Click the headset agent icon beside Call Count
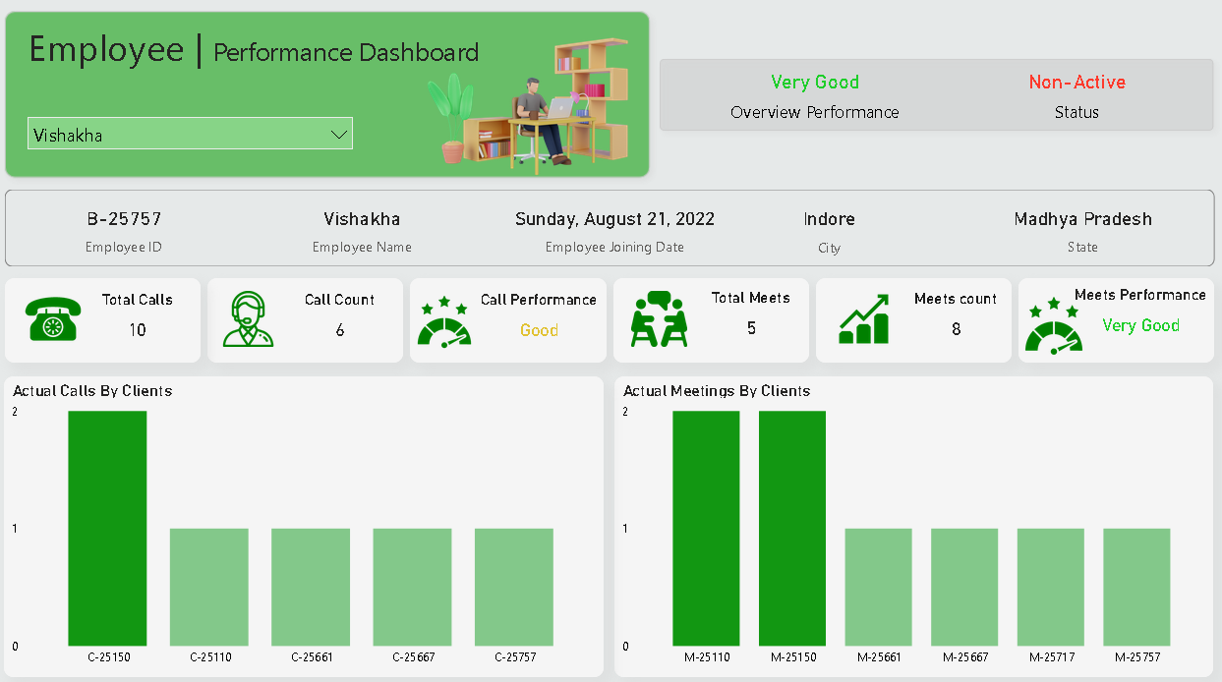 click(248, 320)
